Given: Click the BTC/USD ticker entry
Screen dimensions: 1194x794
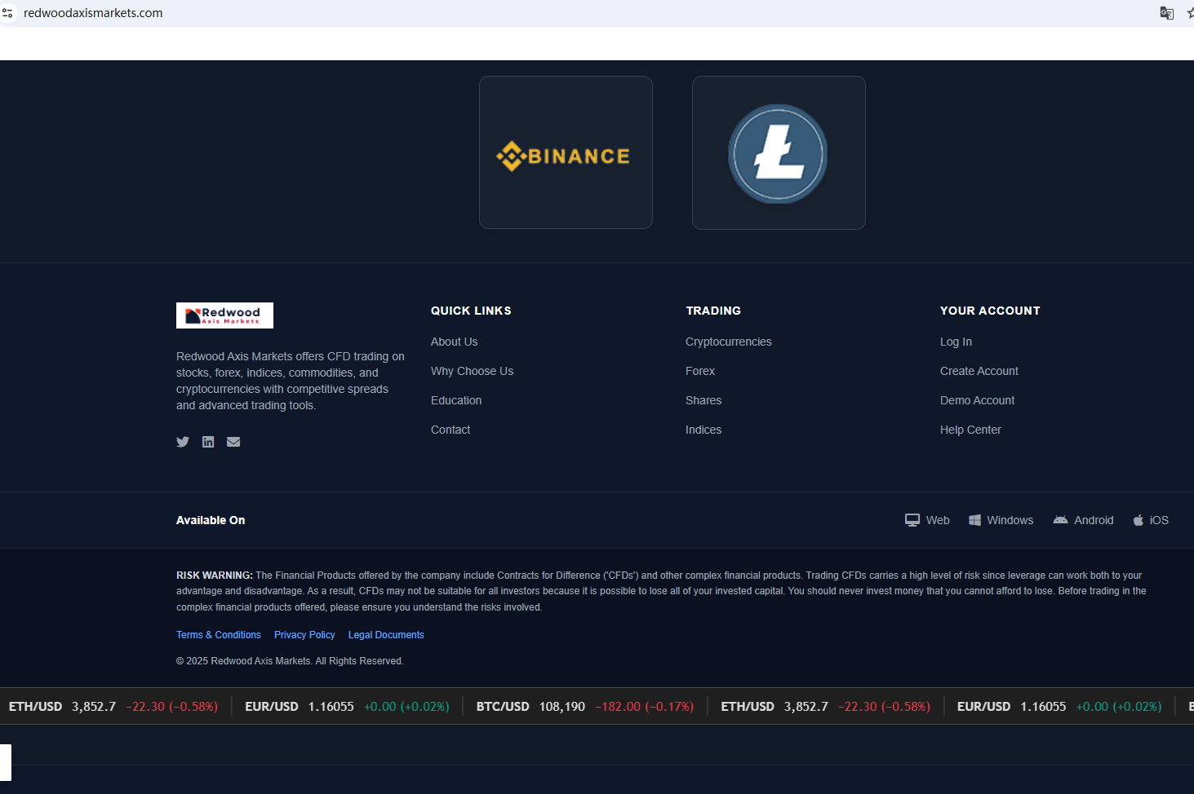Looking at the screenshot, I should pos(585,707).
